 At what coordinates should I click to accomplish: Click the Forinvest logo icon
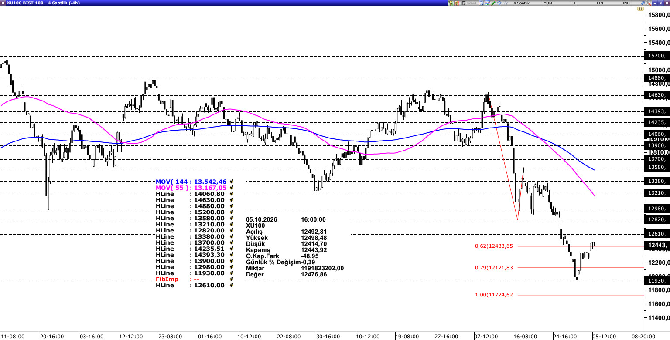click(469, 3)
